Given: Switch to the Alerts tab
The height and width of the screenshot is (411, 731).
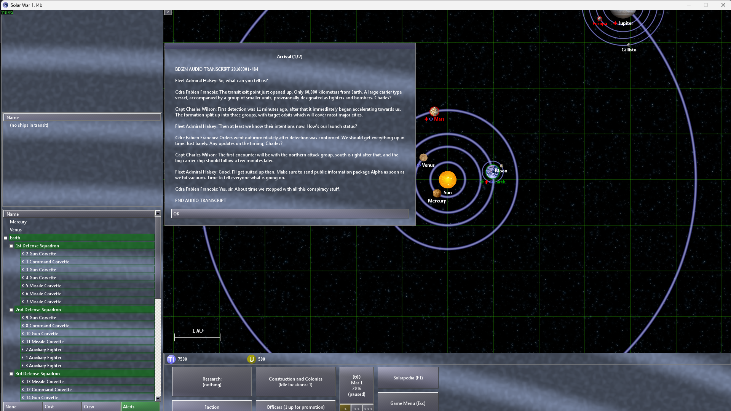Looking at the screenshot, I should click(140, 406).
